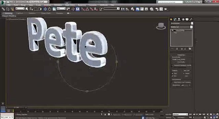Screen dimensions: 219x119
Task: Click the Auto Key button
Action: point(168,114)
